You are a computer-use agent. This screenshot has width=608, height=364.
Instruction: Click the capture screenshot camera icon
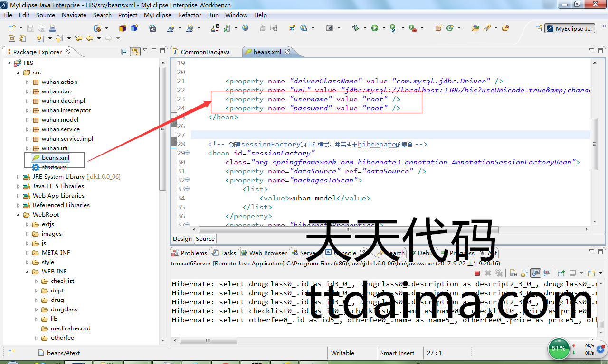tap(330, 28)
